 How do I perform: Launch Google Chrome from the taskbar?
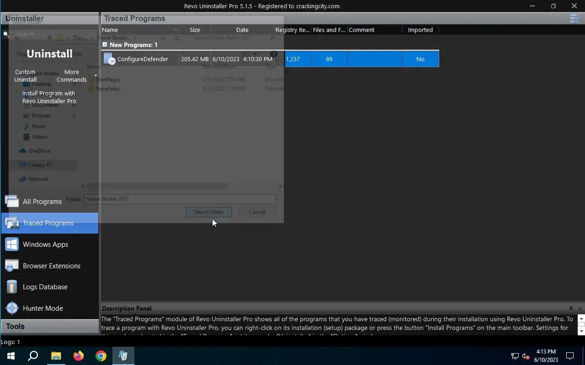click(x=101, y=356)
